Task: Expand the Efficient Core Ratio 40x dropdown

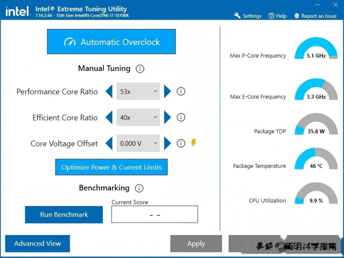Action: [x=138, y=117]
